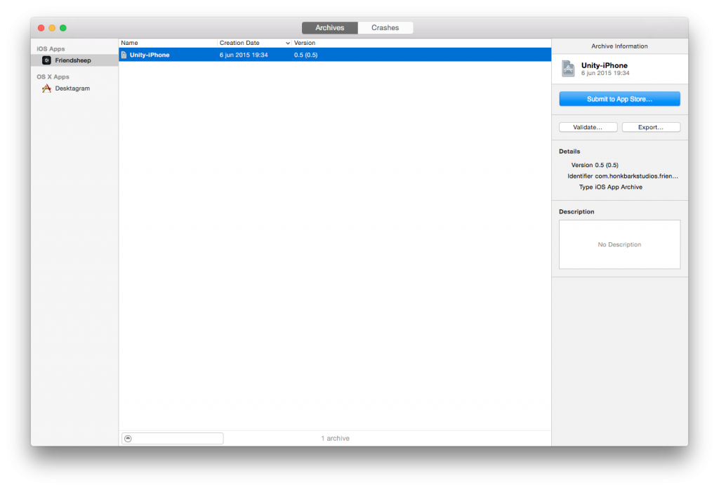Switch to the Crashes tab

point(385,27)
